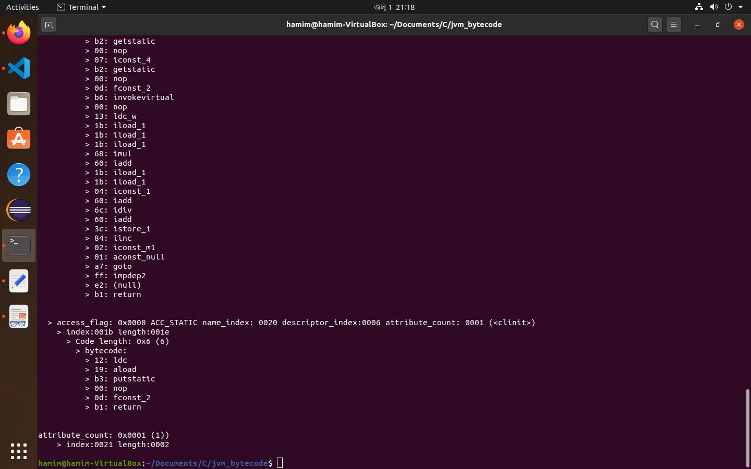
Task: Open the Activities overview
Action: pos(22,7)
